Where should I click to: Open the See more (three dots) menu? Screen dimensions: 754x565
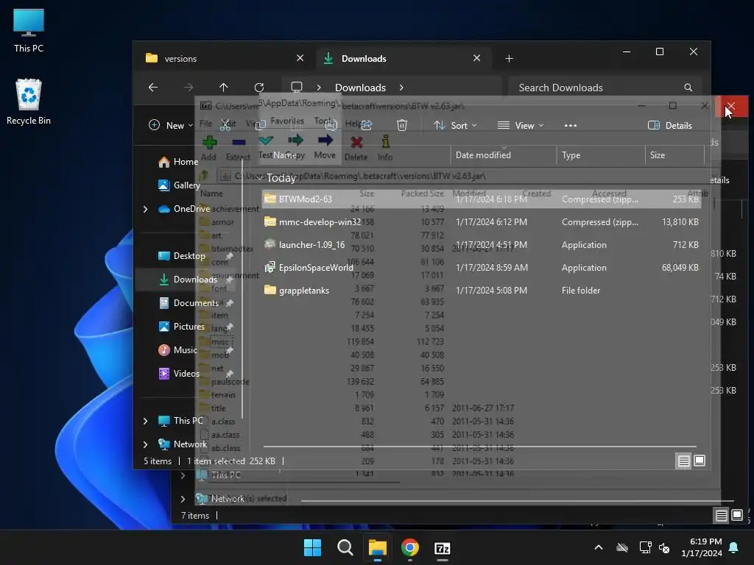tap(571, 125)
